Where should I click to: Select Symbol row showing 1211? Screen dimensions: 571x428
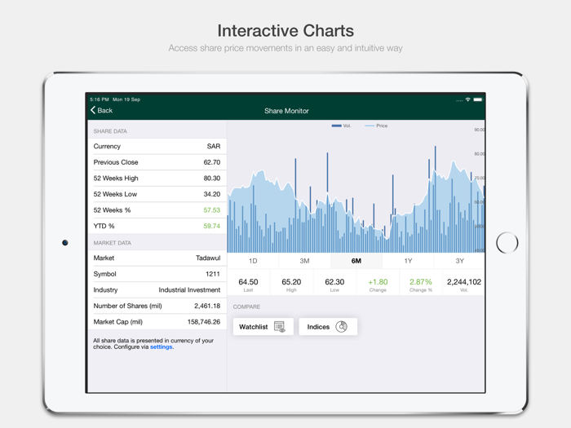click(x=157, y=274)
